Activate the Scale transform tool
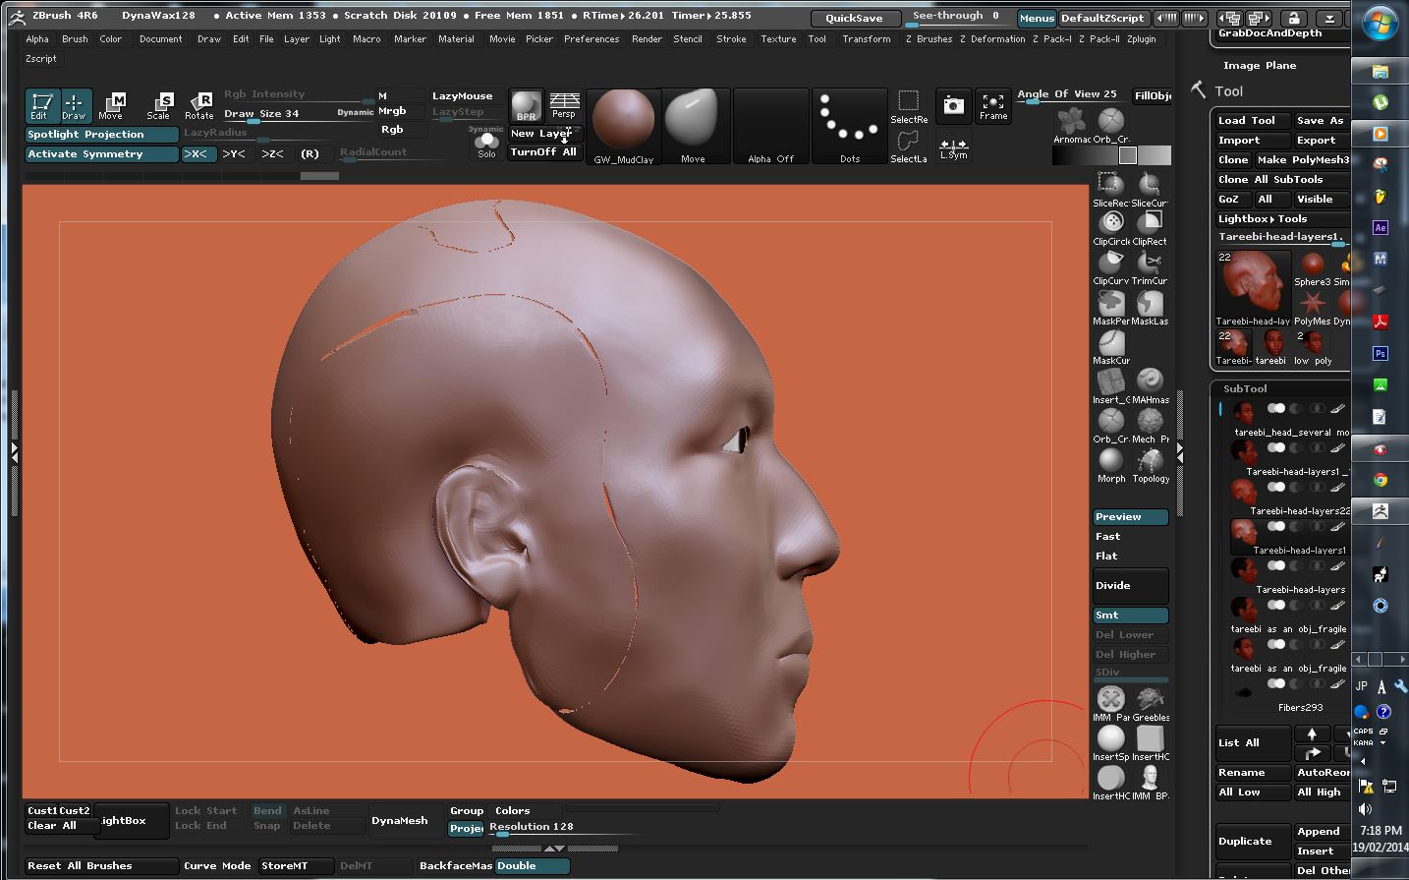Viewport: 1409px width, 880px height. (x=159, y=105)
